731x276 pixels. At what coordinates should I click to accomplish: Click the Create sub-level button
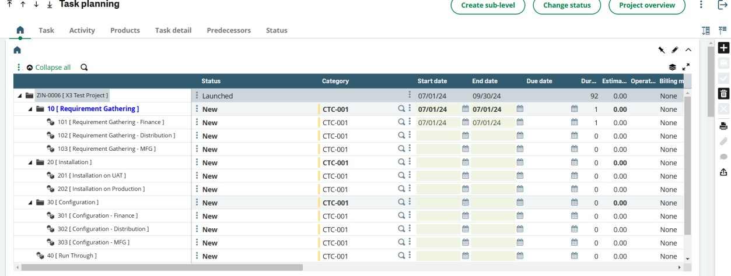coord(488,5)
